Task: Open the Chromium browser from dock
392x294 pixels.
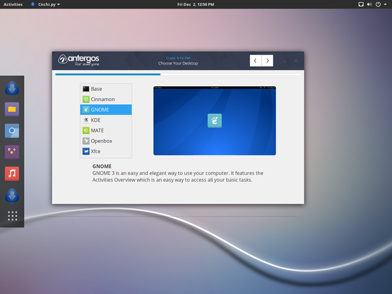Action: 12,131
